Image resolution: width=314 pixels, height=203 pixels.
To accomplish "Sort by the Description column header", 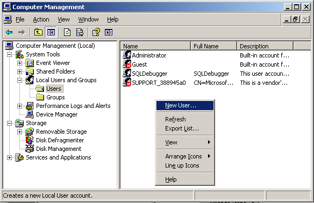I will tap(265, 46).
